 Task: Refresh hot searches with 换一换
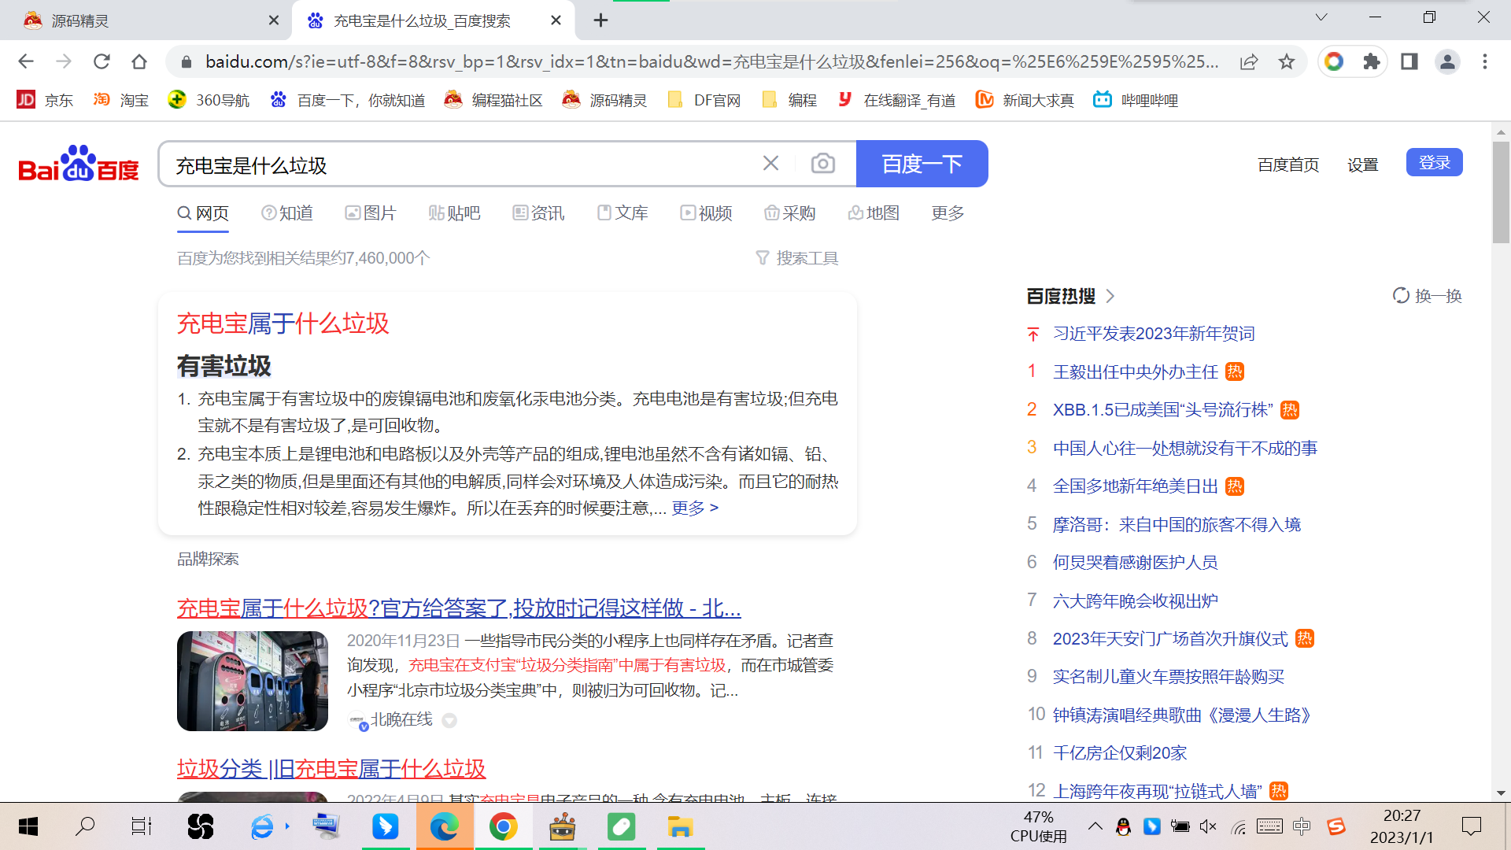1428,296
